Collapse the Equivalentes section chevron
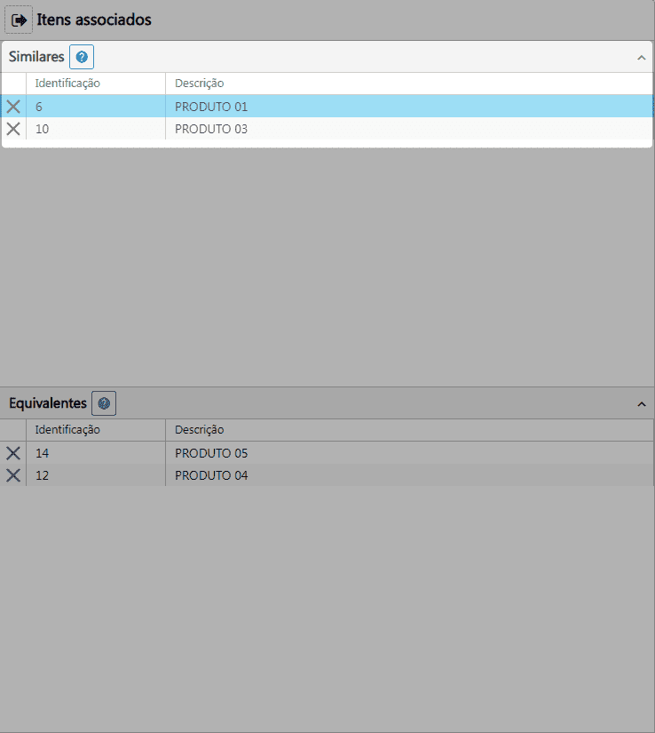 641,404
